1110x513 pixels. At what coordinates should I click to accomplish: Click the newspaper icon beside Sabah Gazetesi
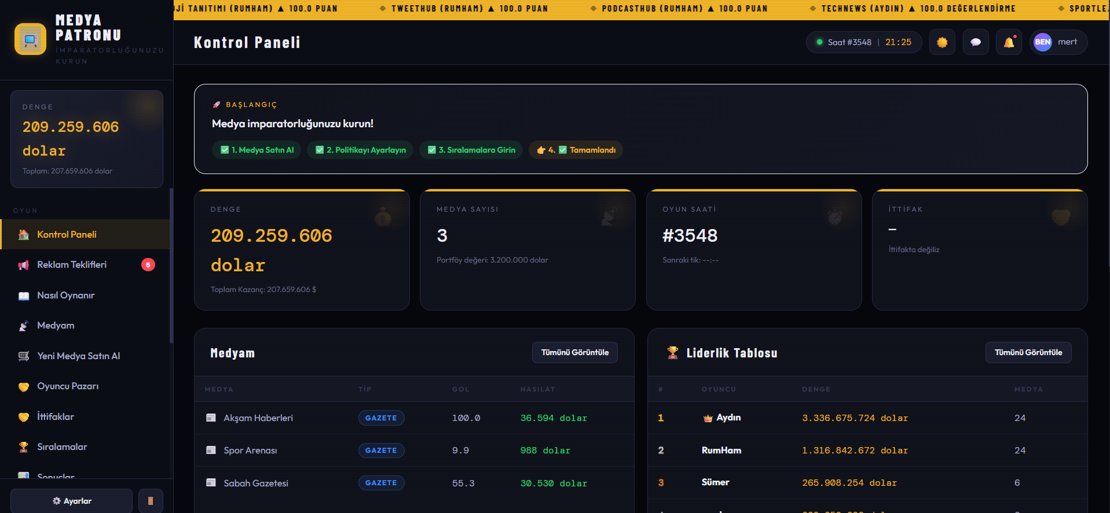[x=211, y=482]
